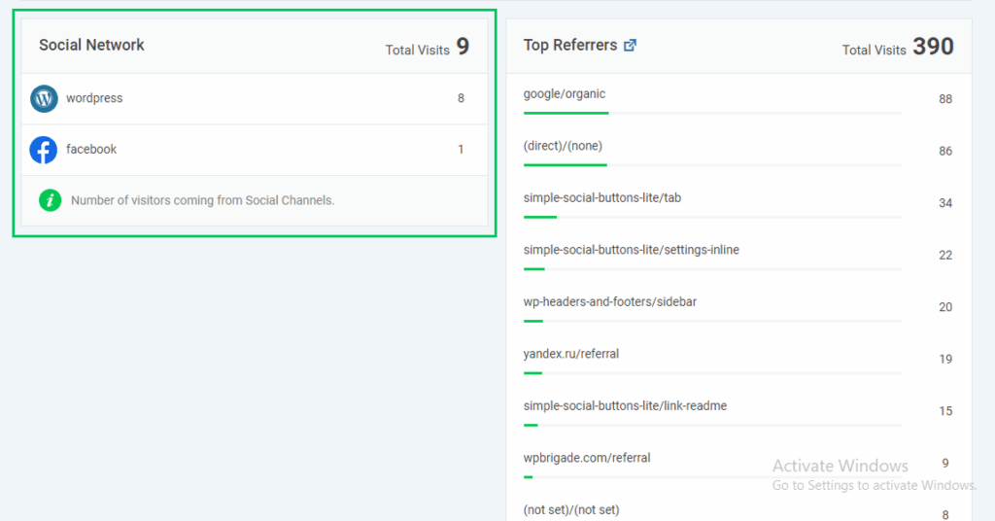This screenshot has height=521, width=995.
Task: Select the facebook social network row
Action: tap(253, 150)
